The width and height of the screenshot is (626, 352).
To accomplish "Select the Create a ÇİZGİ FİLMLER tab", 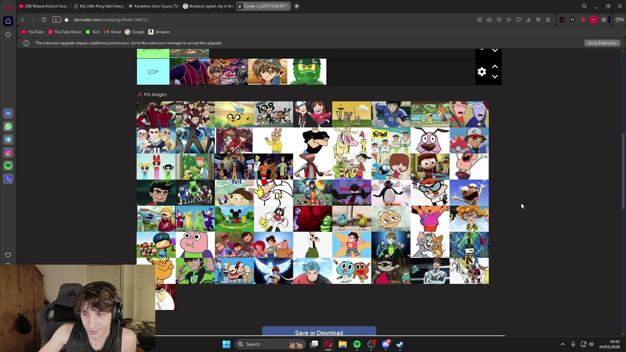I will [x=263, y=6].
